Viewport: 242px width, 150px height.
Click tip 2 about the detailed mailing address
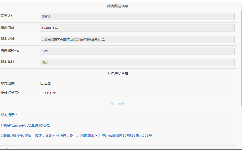[x=76, y=135]
